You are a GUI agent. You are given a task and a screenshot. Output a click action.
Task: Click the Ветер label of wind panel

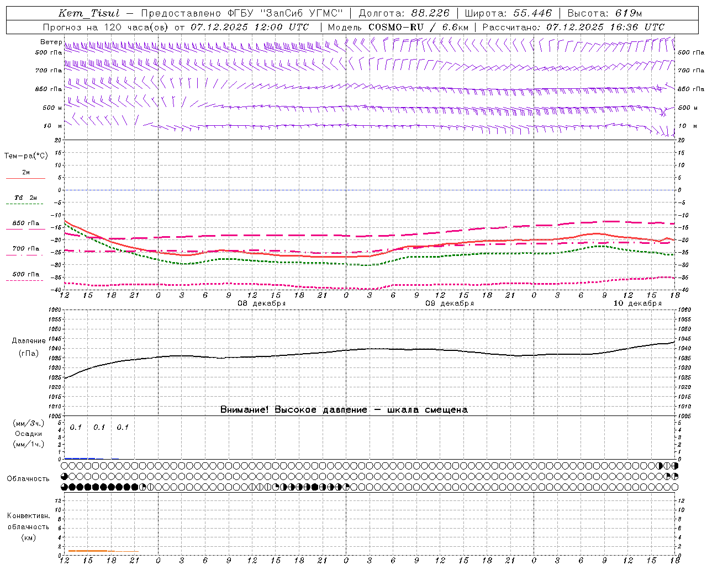pos(51,42)
